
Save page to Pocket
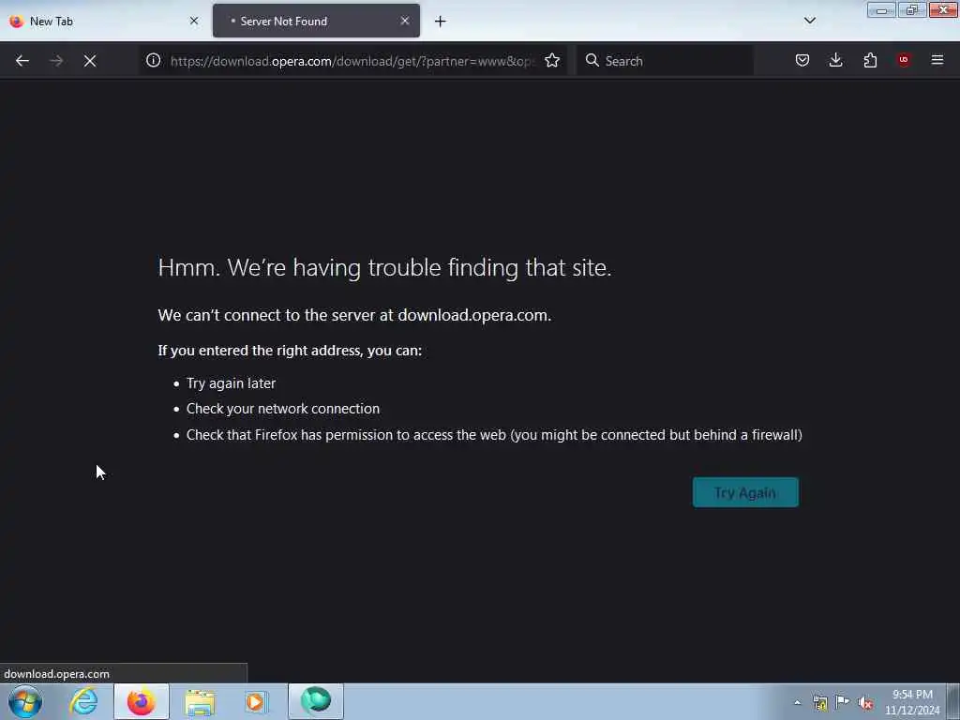[802, 60]
